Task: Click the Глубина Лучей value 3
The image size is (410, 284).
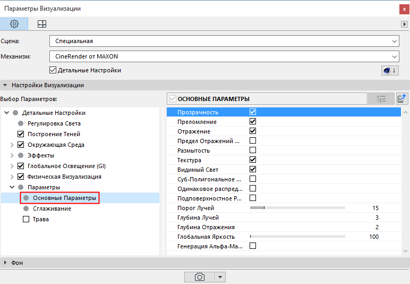Action: click(377, 218)
